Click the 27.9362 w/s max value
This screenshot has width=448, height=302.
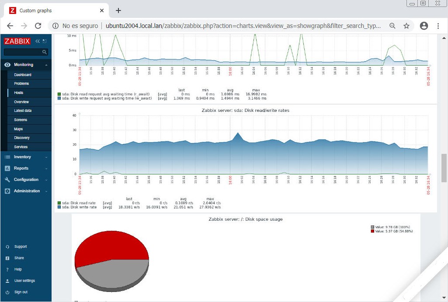click(x=210, y=207)
